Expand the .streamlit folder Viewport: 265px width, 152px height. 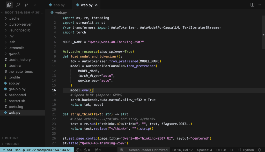[x=23, y=48]
